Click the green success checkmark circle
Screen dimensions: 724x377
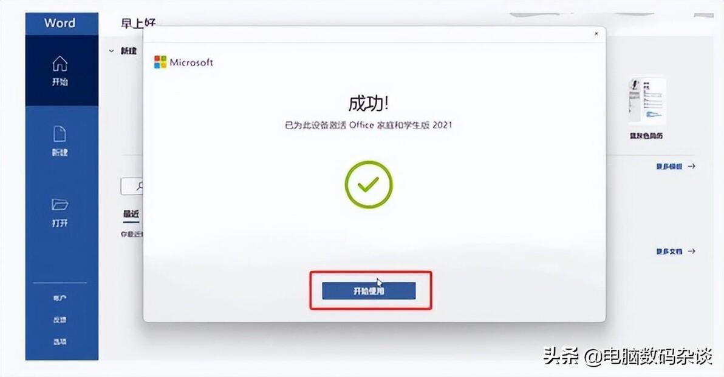coord(369,184)
